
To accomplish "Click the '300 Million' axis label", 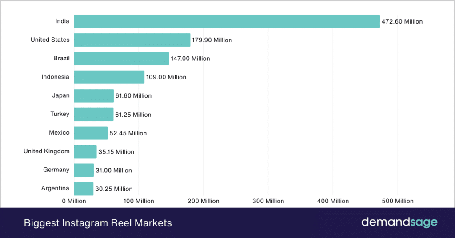I will [268, 201].
